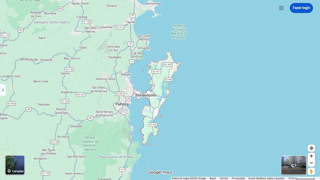The image size is (320, 180).
Task: Click the SC-408 road shield
Action: [11, 103]
